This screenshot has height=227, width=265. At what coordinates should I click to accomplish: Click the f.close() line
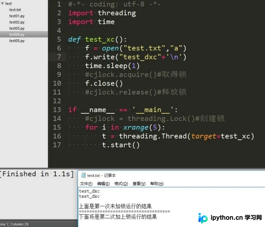(104, 83)
